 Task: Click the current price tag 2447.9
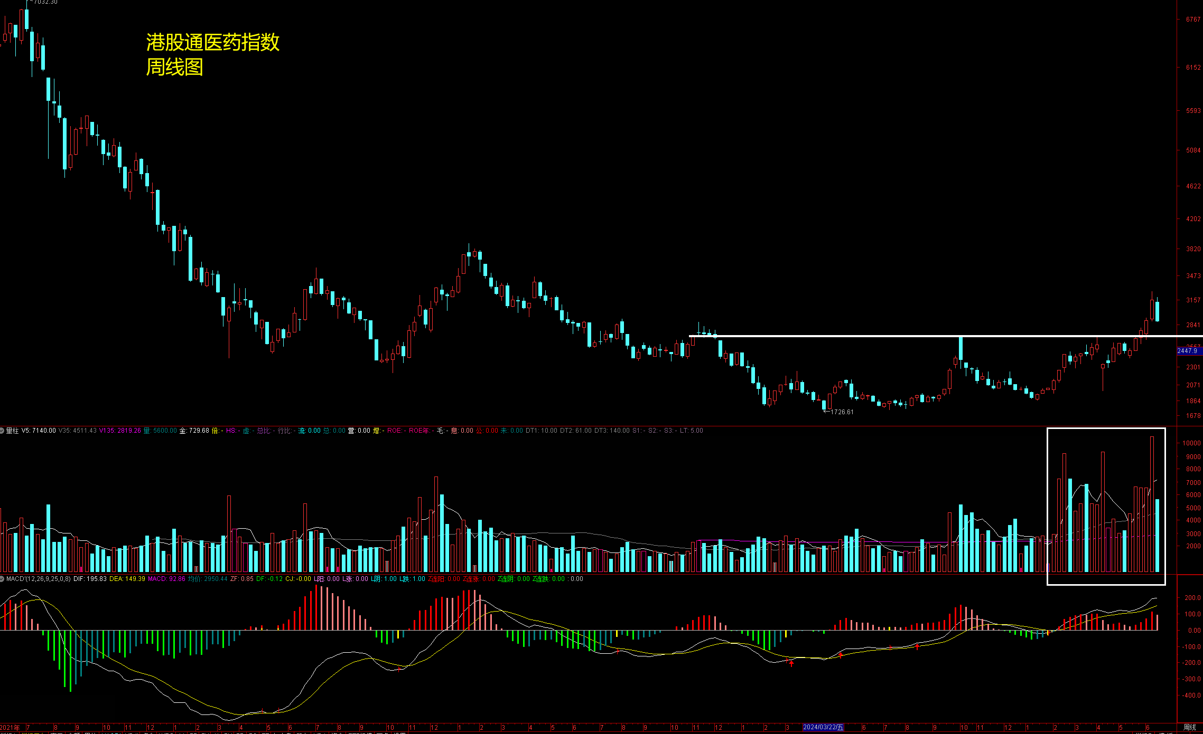pos(1189,351)
